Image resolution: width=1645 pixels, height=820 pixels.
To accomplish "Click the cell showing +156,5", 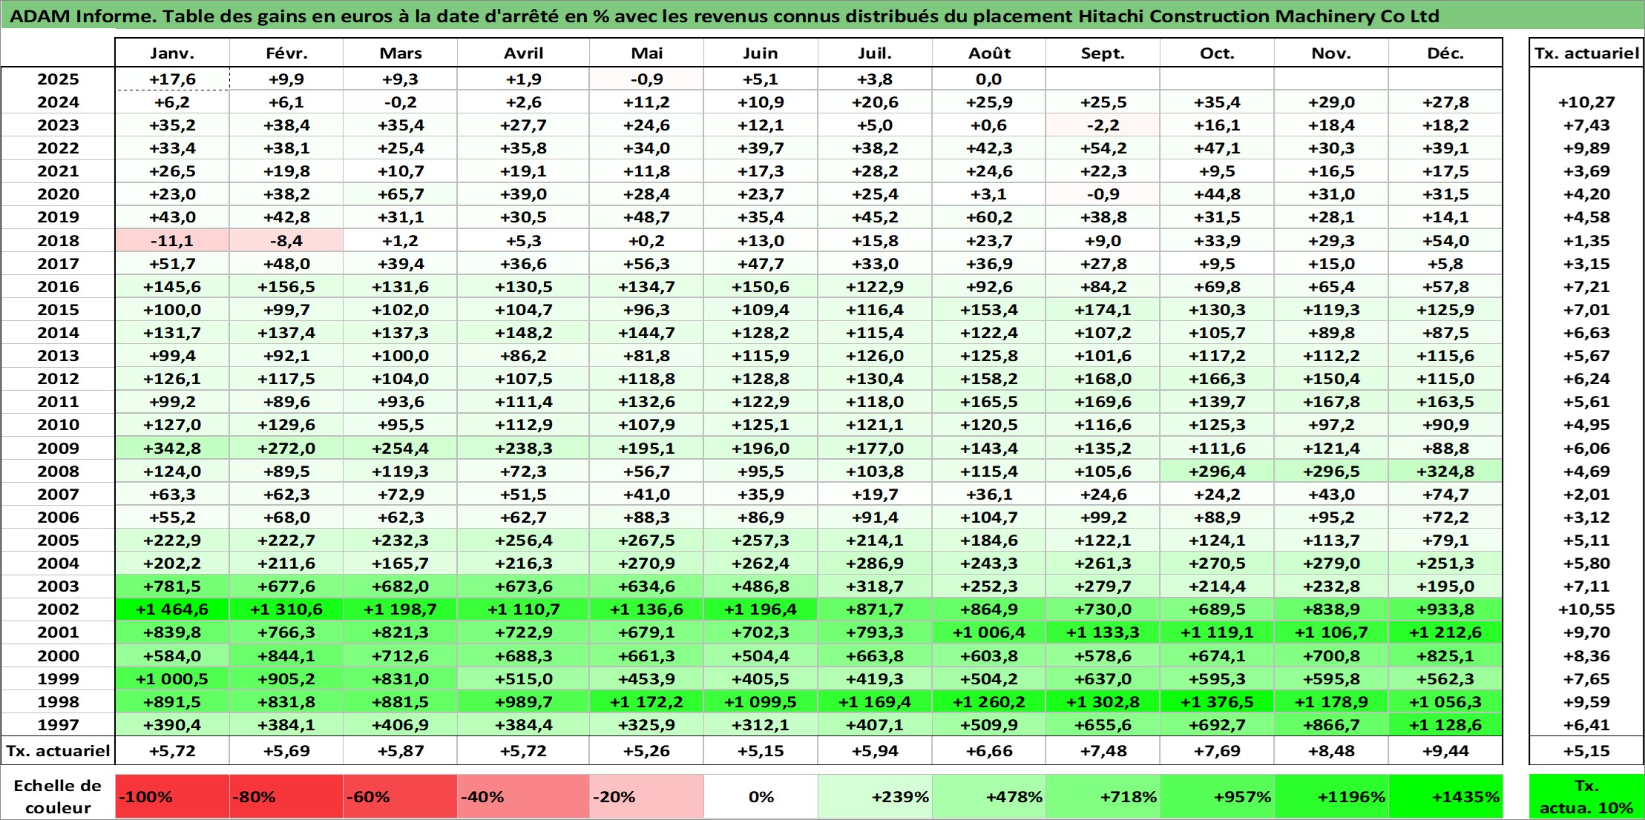I will pos(286,287).
